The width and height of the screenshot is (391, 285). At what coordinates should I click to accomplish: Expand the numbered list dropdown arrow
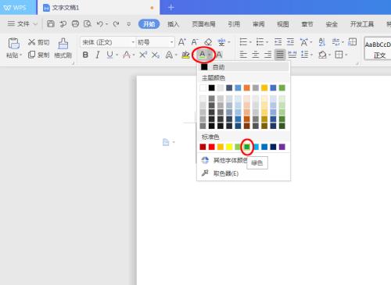tap(267, 42)
